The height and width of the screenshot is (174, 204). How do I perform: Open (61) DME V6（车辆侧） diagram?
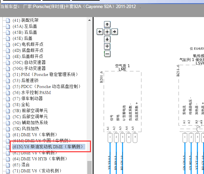pos(35,135)
